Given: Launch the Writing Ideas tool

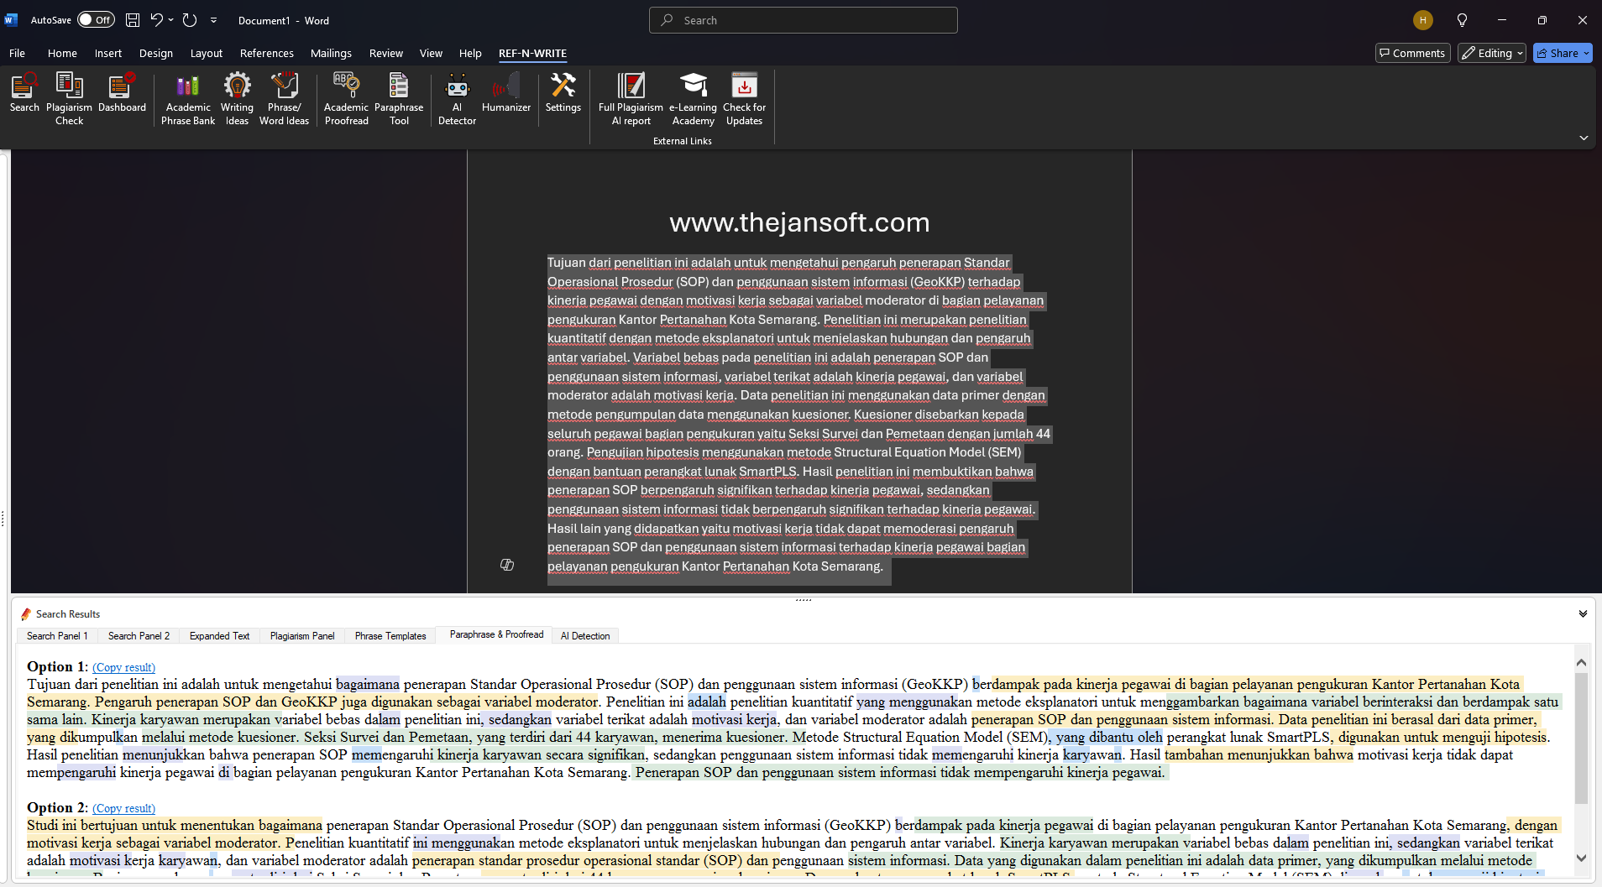Looking at the screenshot, I should click(x=237, y=99).
